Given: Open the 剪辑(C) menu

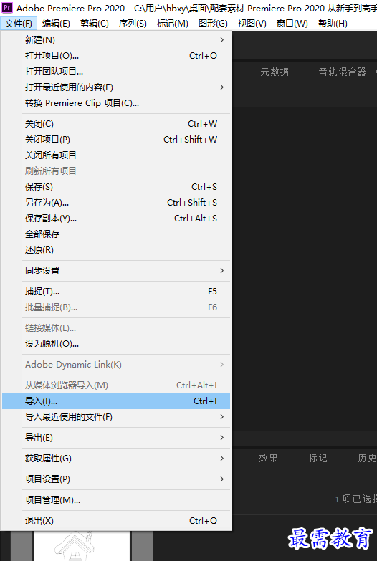Looking at the screenshot, I should (x=95, y=24).
